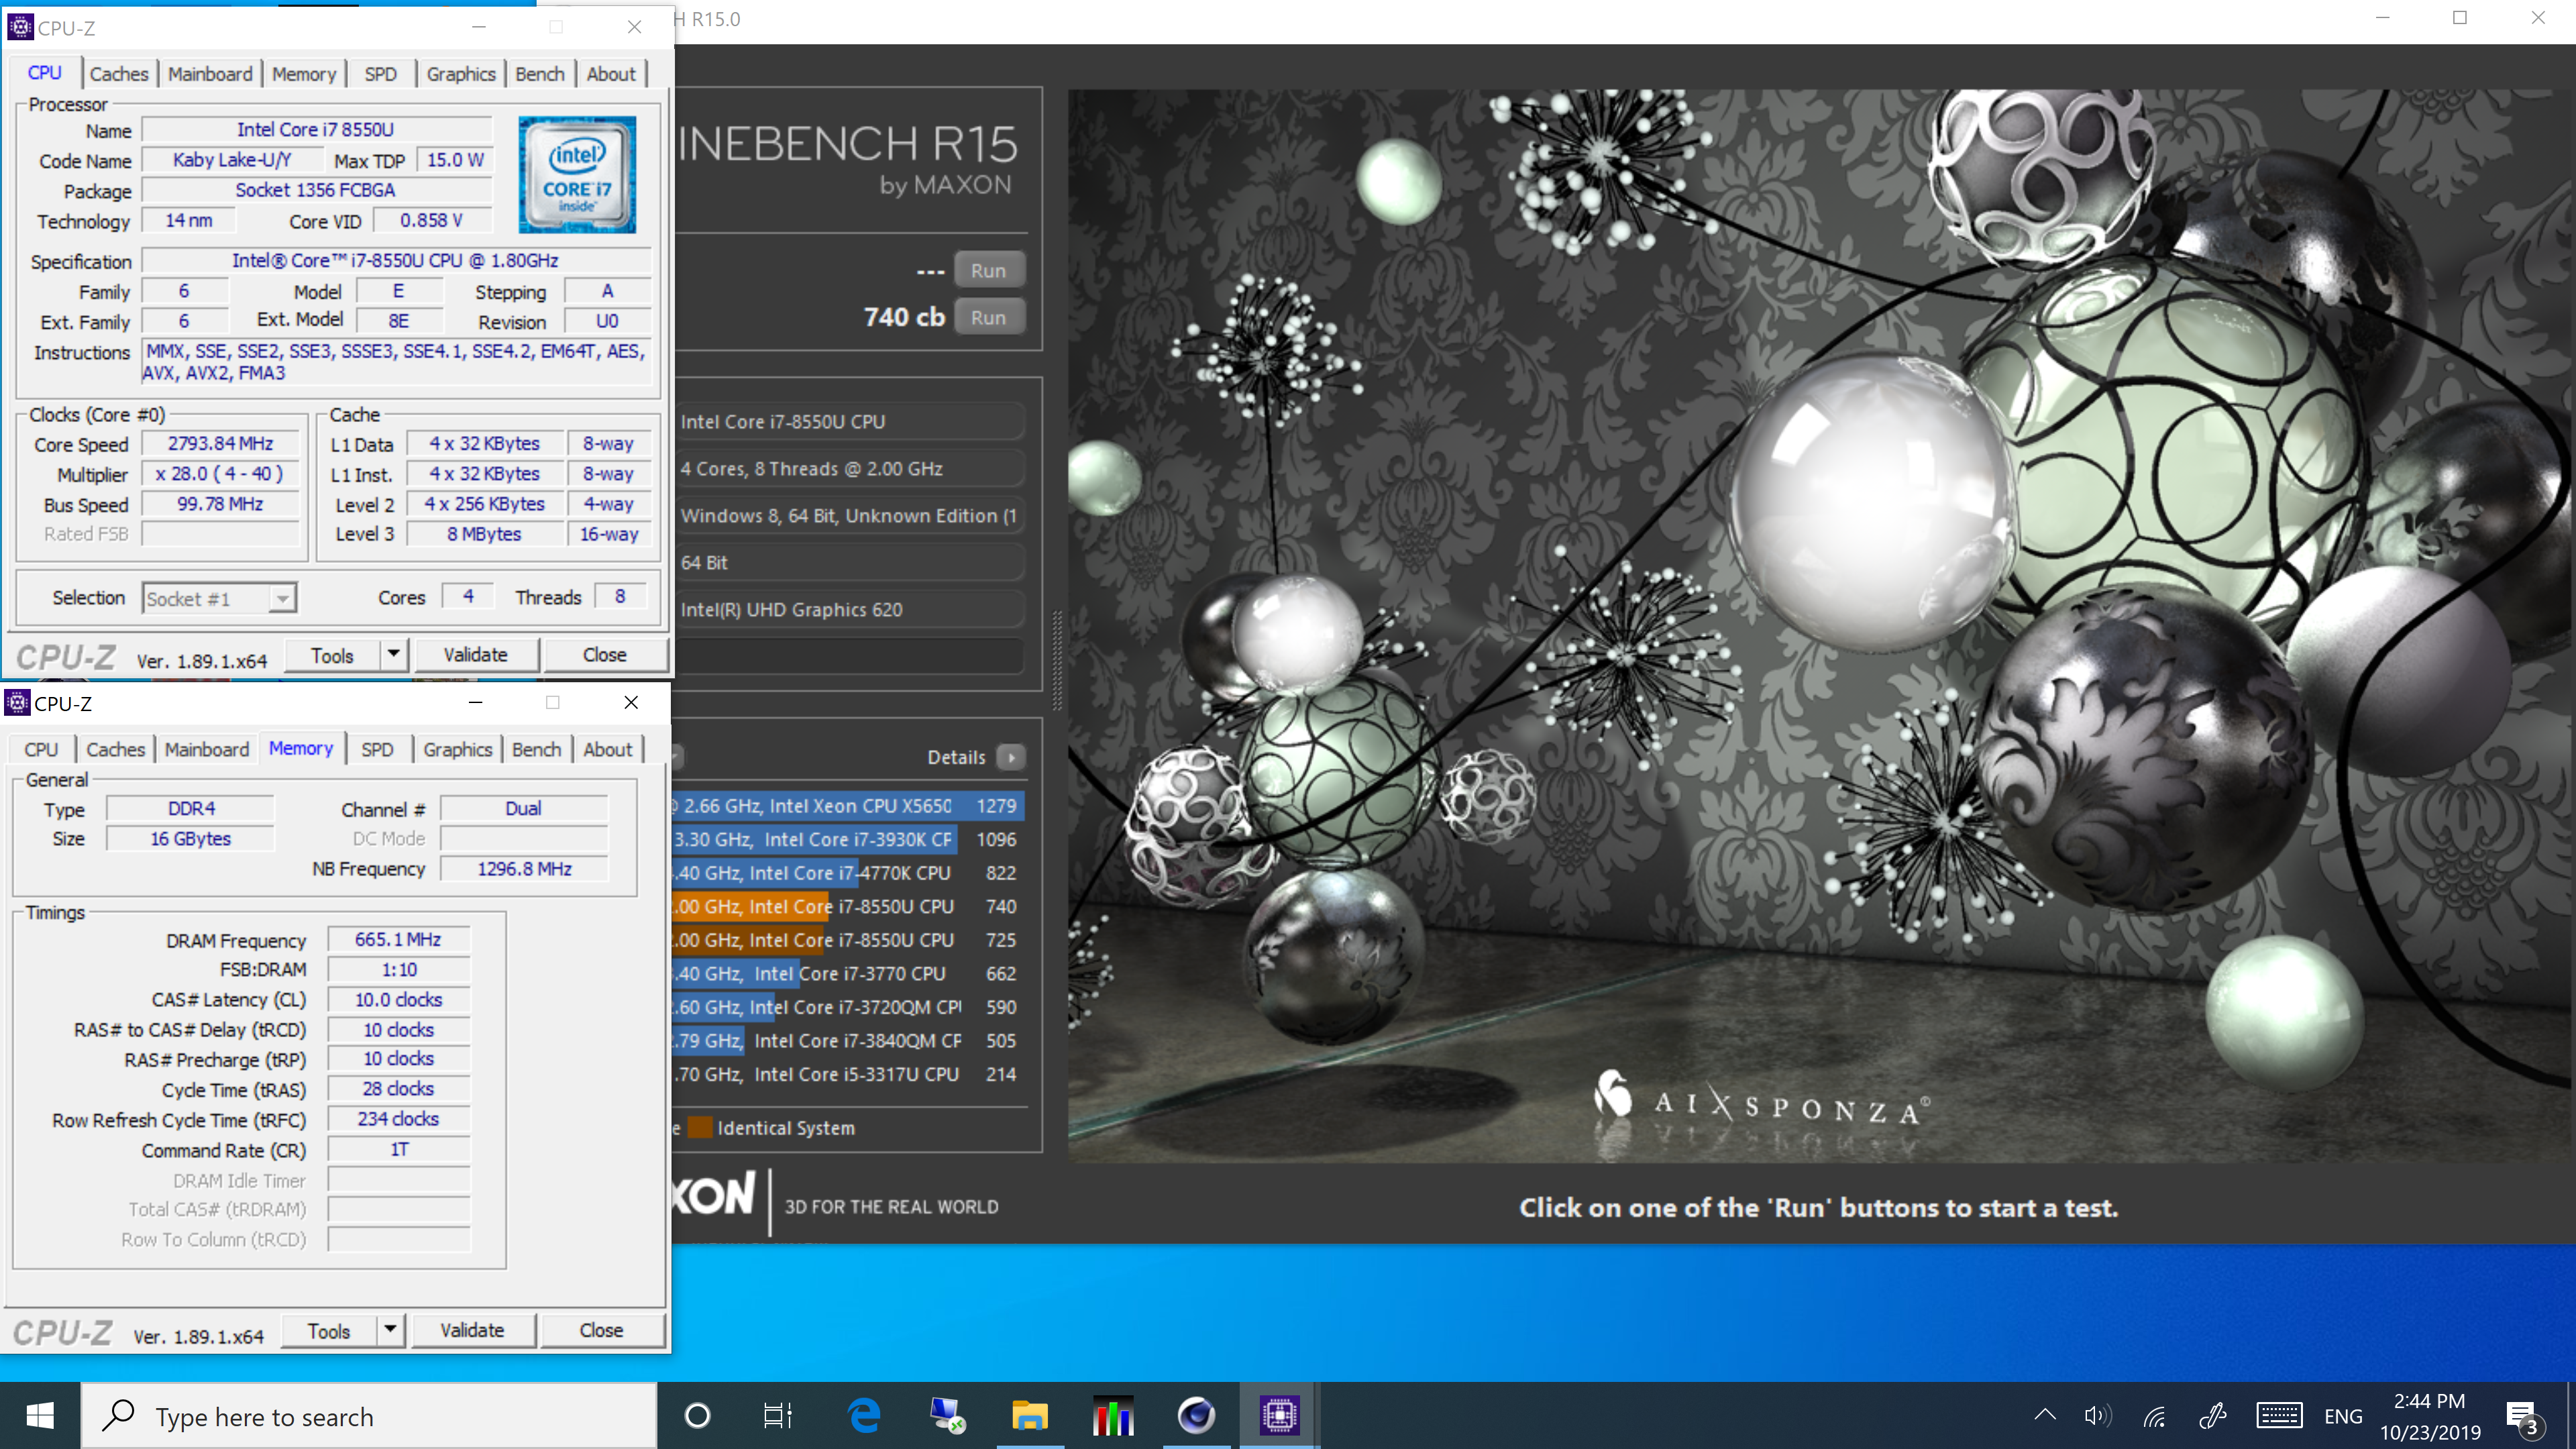Open the colorful bars monitor taskbar app
2576x1449 pixels.
(x=1112, y=1416)
